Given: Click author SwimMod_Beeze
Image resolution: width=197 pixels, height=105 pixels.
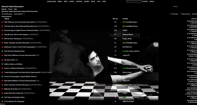Looking at the screenshot, I should (x=132, y=26).
